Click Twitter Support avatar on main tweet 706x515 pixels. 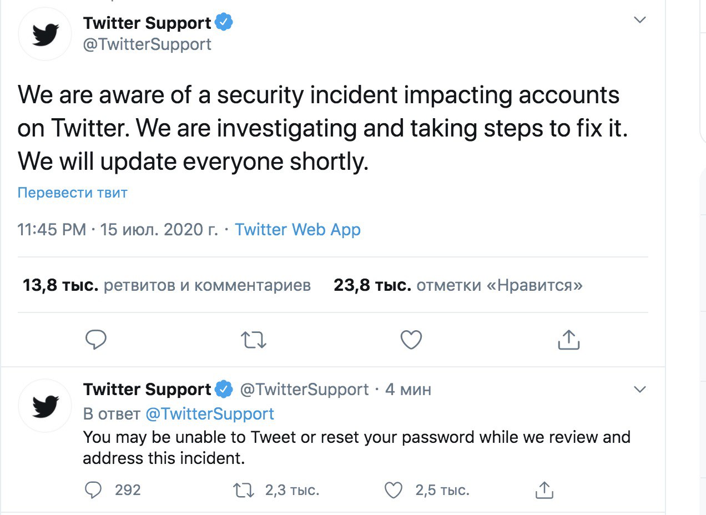tap(46, 34)
